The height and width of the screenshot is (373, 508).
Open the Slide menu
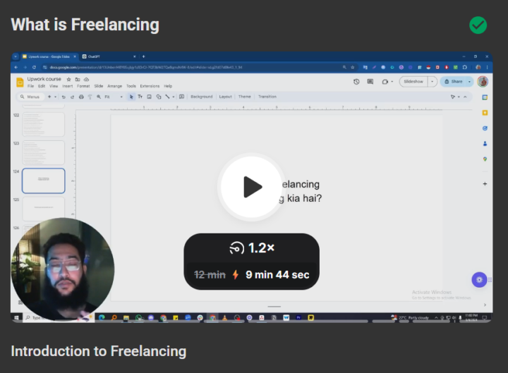tap(99, 86)
